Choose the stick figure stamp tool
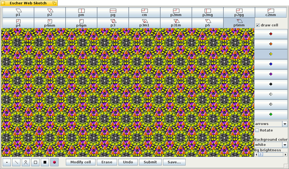Screen dimensions: 289x169 (26, 162)
